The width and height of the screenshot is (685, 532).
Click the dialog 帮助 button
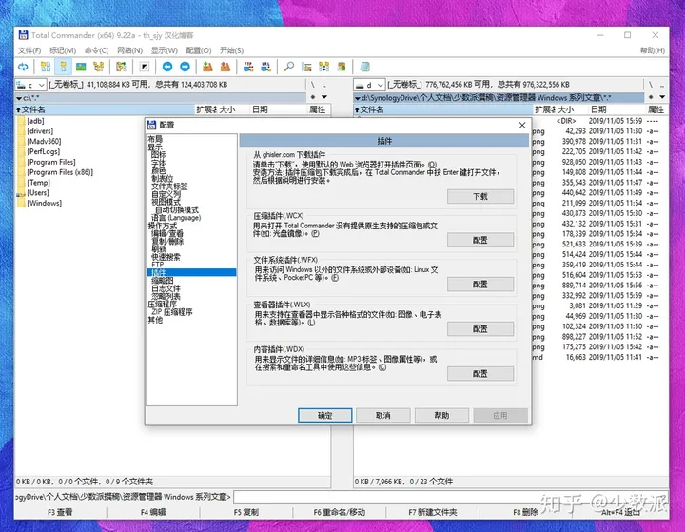tap(441, 415)
